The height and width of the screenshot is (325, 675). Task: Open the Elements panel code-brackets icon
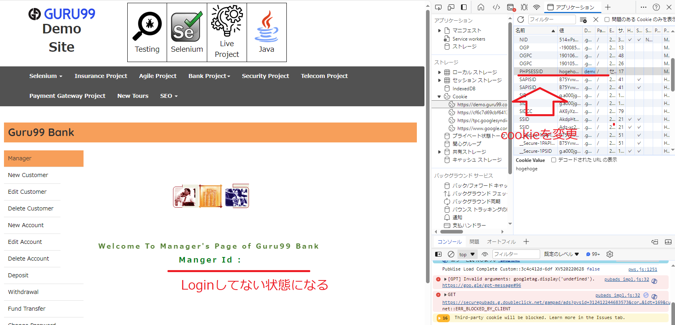click(496, 7)
